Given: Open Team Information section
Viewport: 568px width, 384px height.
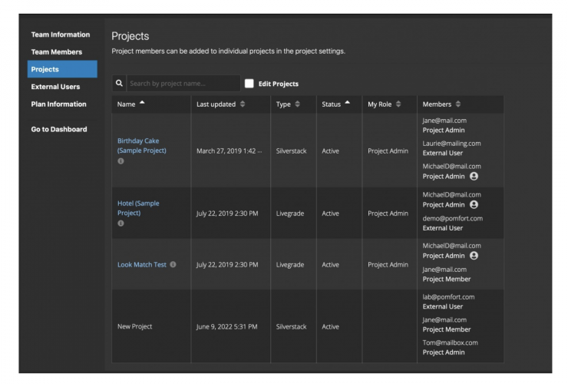Looking at the screenshot, I should [60, 35].
